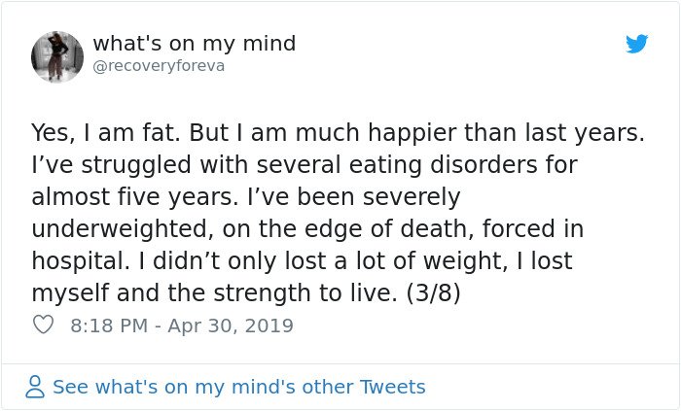Open the "what's on my mind" display name
681x411 pixels.
[x=195, y=44]
